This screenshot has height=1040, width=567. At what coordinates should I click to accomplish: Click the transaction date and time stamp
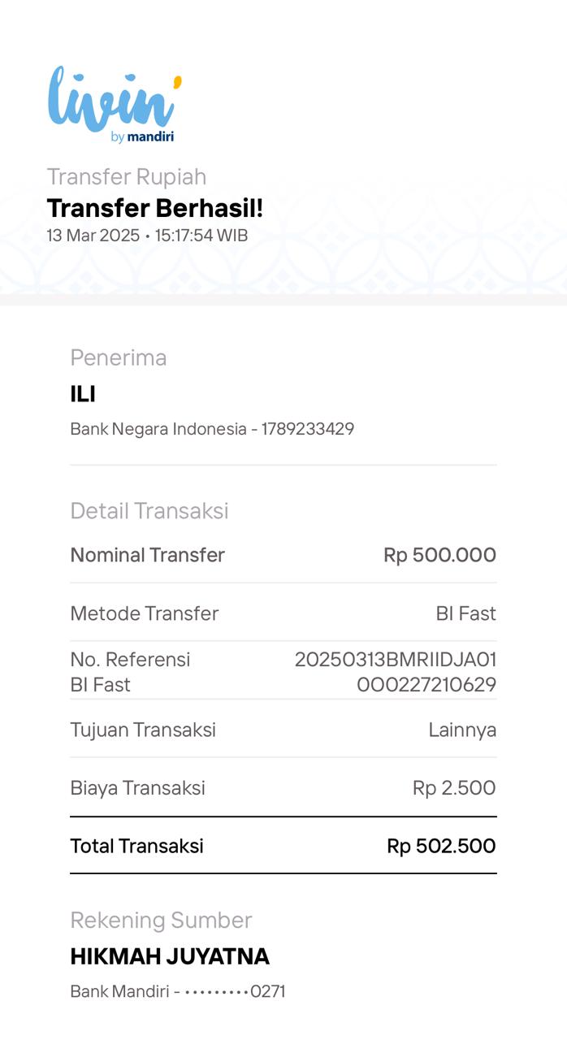click(147, 236)
